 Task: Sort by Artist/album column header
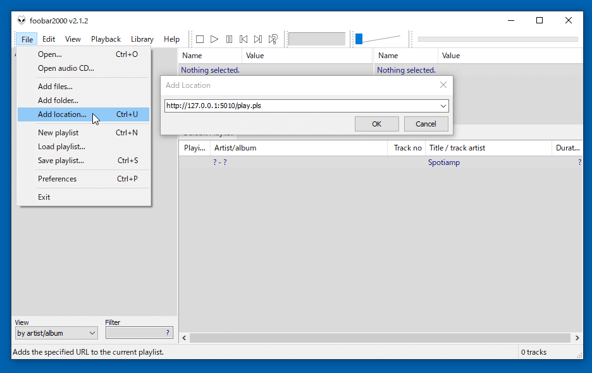[x=299, y=148]
